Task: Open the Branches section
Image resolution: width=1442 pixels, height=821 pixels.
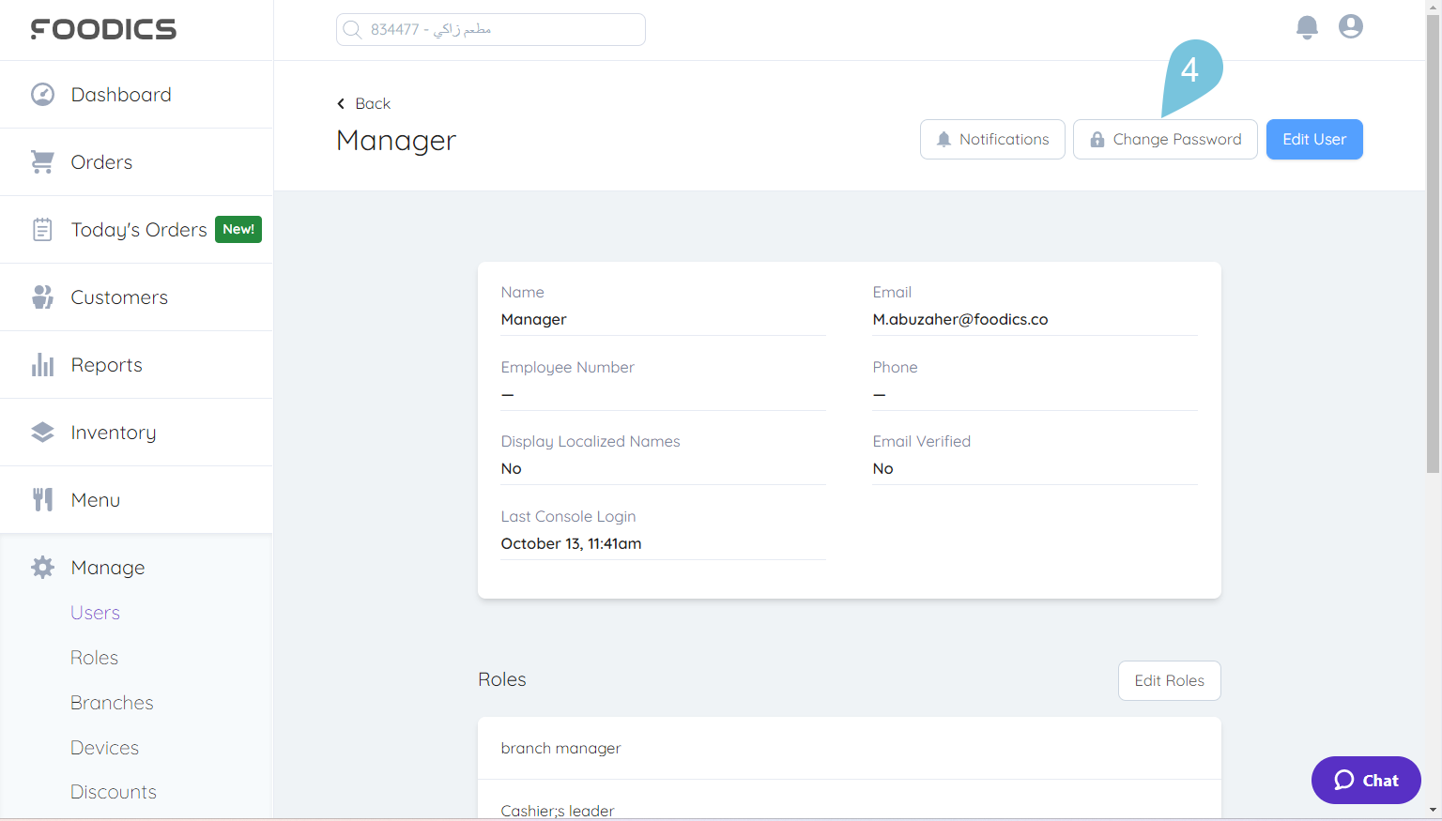Action: click(112, 702)
